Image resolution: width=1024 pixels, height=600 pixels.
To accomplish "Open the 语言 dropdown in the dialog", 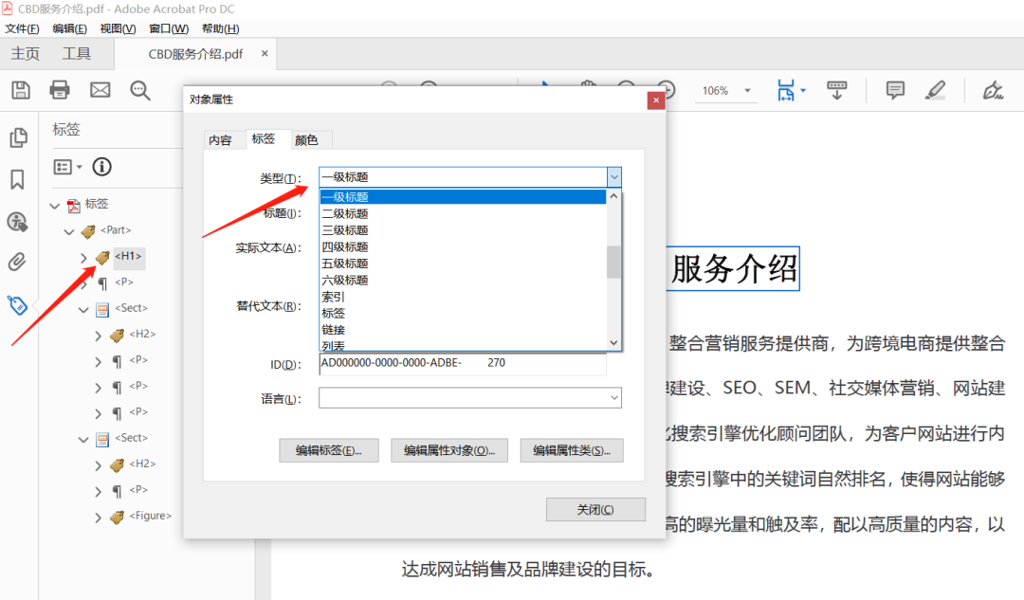I will coord(612,397).
